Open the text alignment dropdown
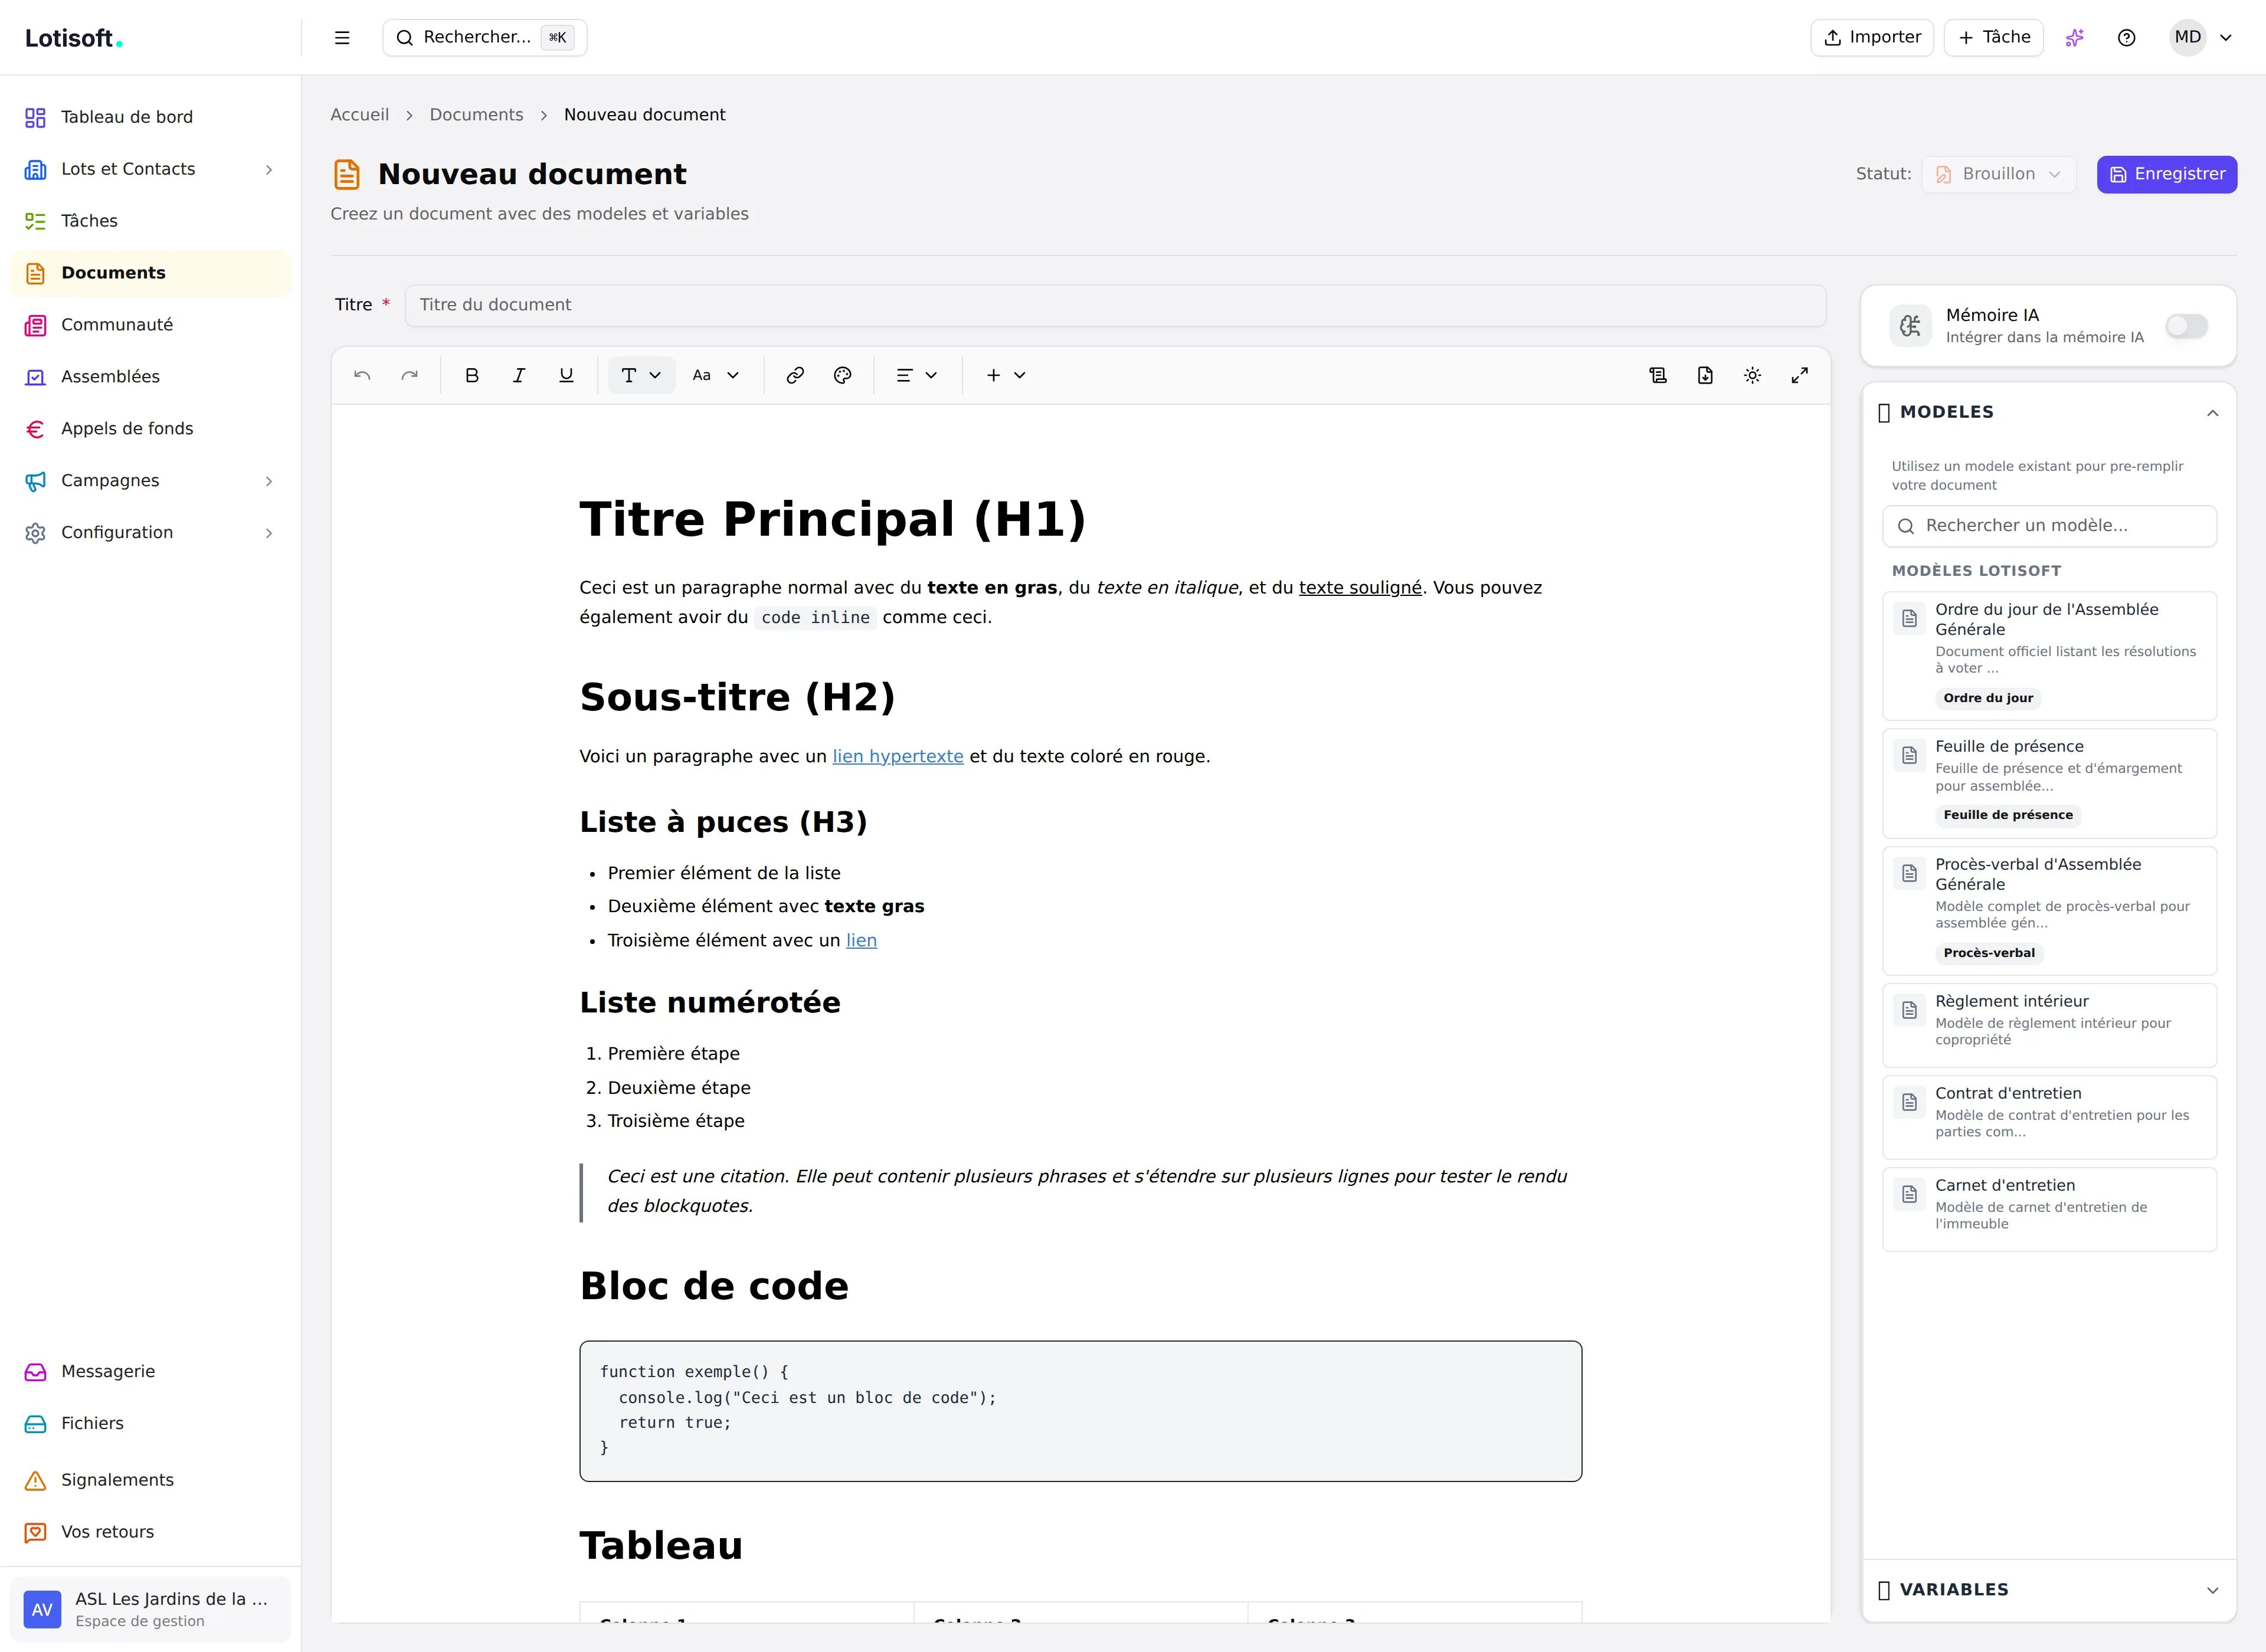Viewport: 2266px width, 1652px height. [x=917, y=375]
